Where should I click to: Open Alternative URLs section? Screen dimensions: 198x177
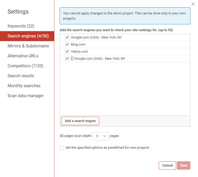coord(23,56)
